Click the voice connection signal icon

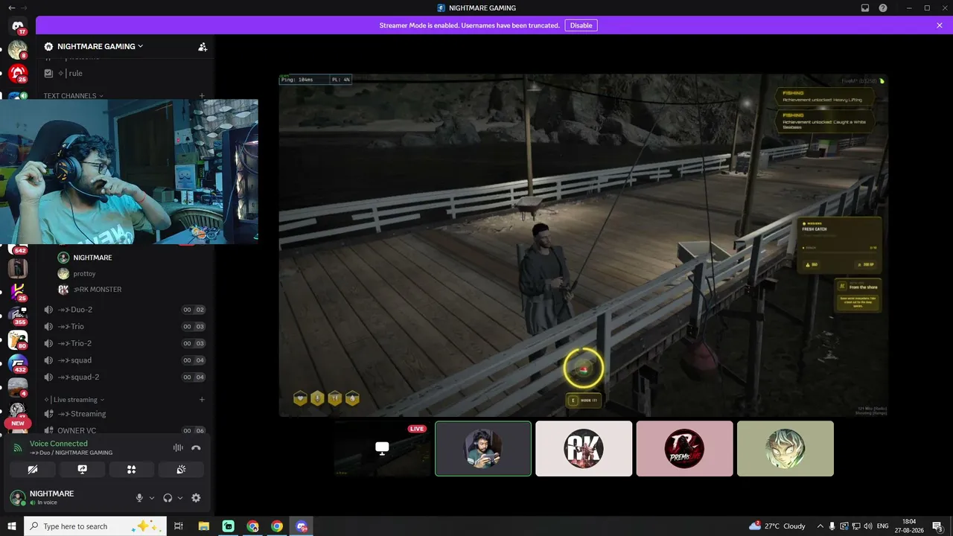pyautogui.click(x=18, y=447)
